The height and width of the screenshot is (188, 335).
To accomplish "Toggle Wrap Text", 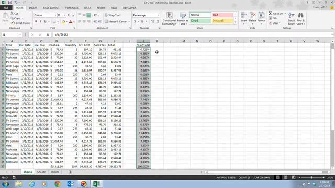I will [x=113, y=15].
